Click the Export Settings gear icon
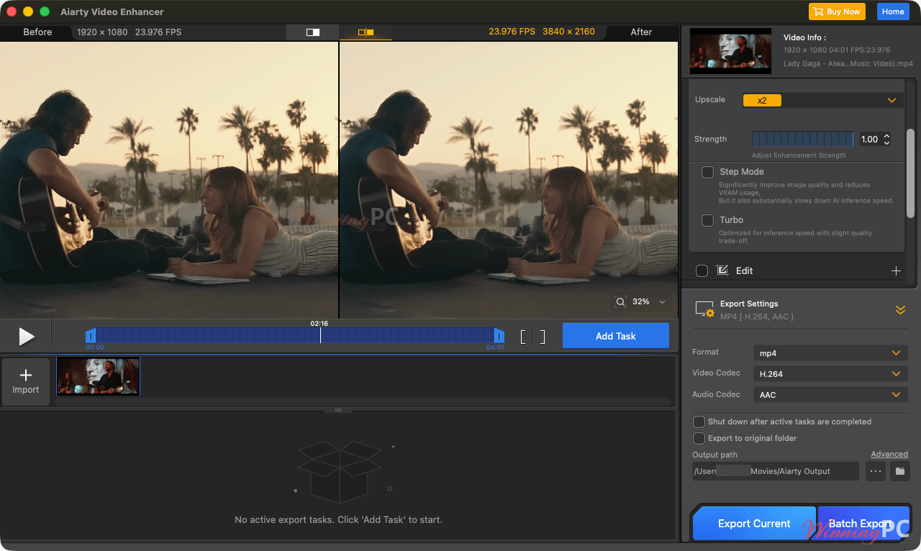This screenshot has width=921, height=551. click(705, 309)
